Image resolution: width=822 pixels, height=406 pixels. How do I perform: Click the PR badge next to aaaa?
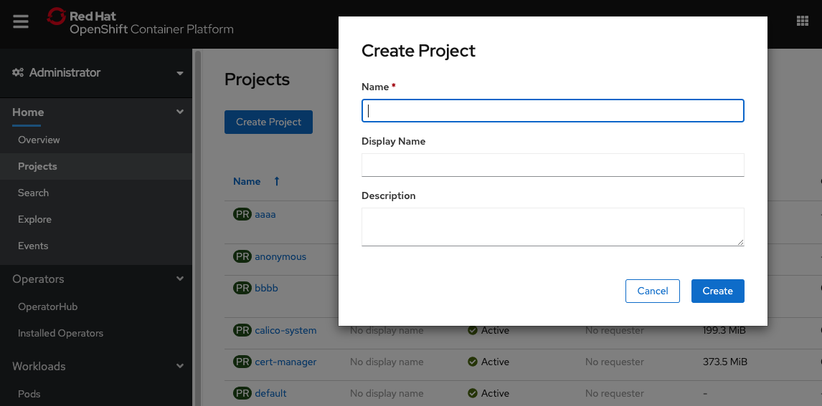[x=242, y=215]
